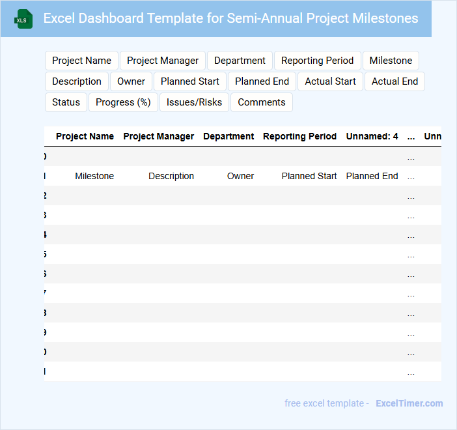This screenshot has width=457, height=430.
Task: Select the Description tag chip
Action: click(77, 81)
